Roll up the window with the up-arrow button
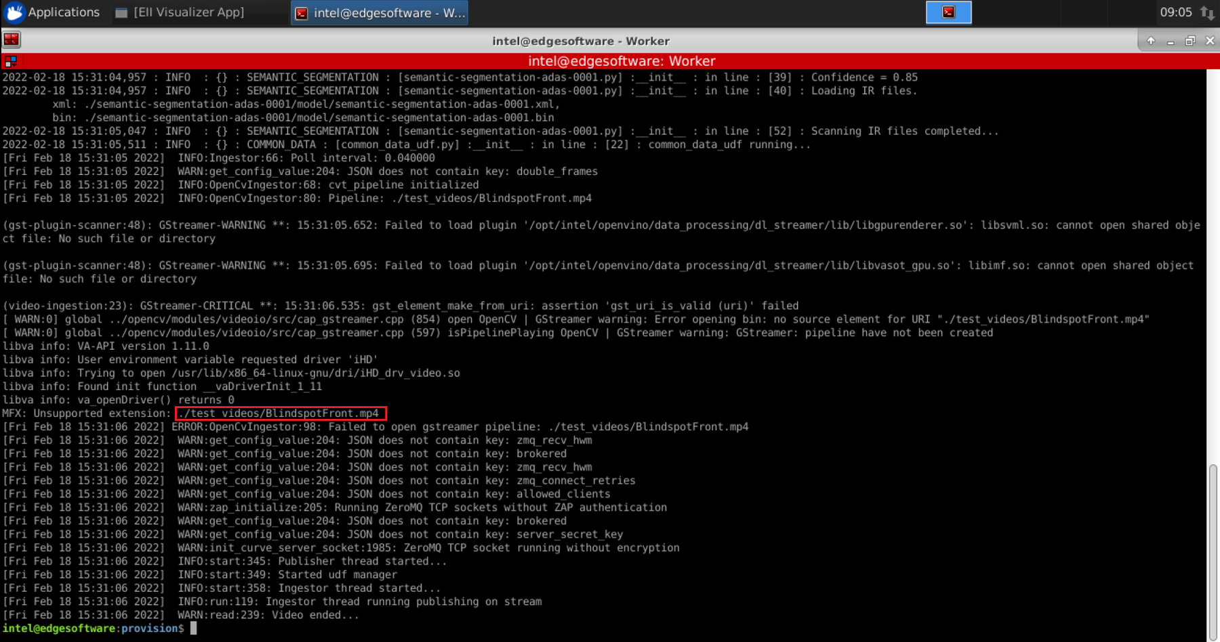1220x642 pixels. point(1151,41)
